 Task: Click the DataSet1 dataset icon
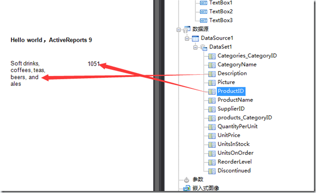click(x=204, y=47)
